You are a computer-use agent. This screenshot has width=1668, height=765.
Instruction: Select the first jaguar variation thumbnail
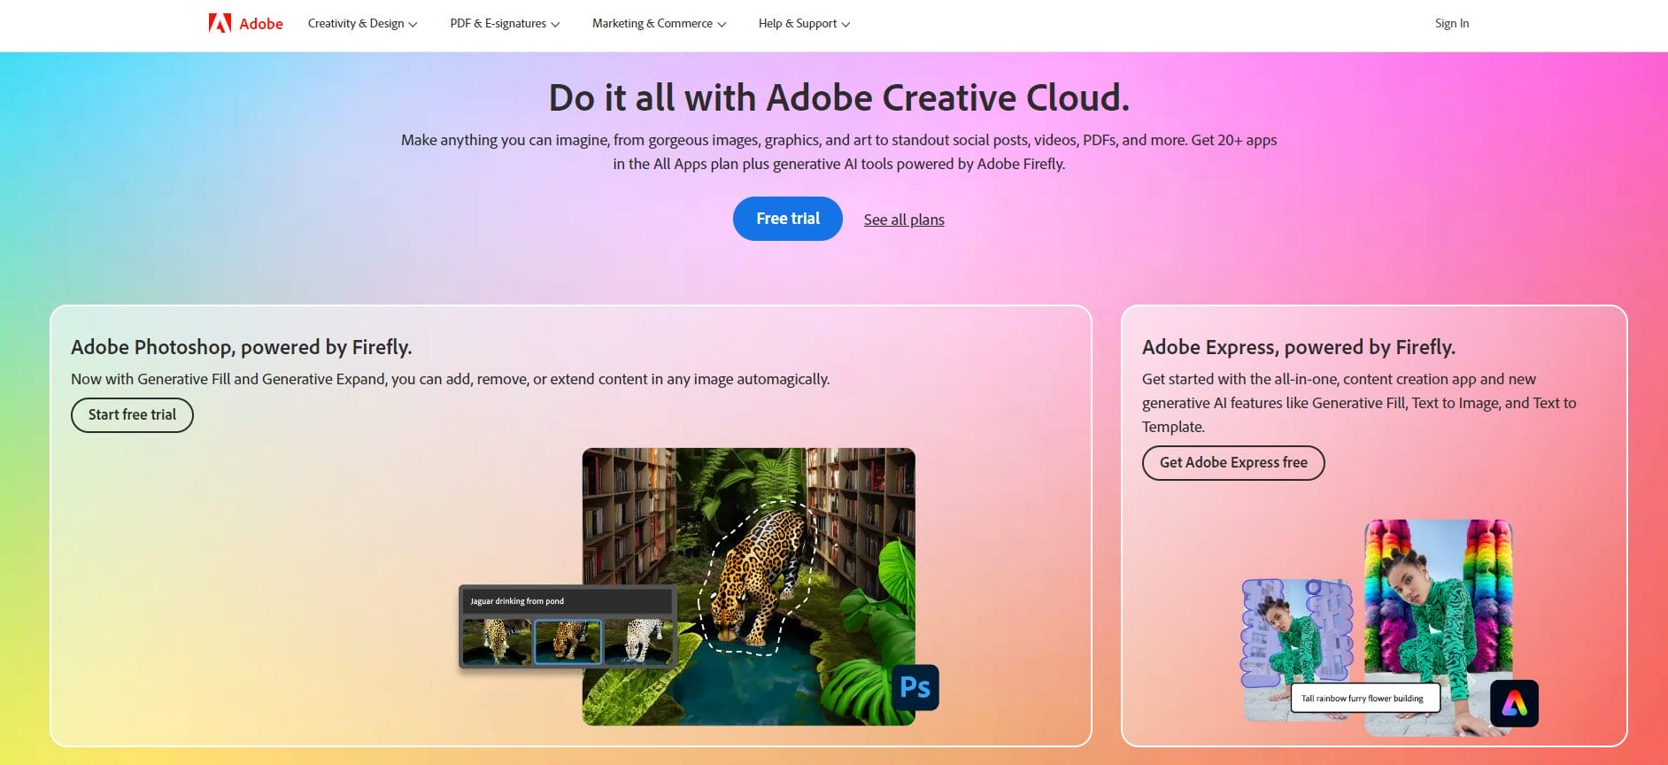pos(497,641)
